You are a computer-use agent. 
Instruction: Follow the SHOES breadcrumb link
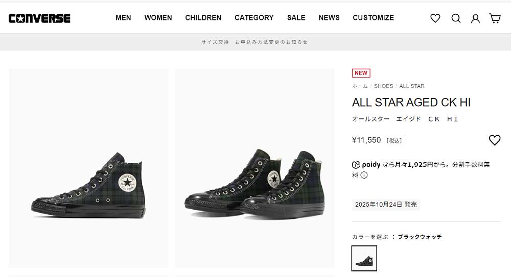pyautogui.click(x=383, y=86)
